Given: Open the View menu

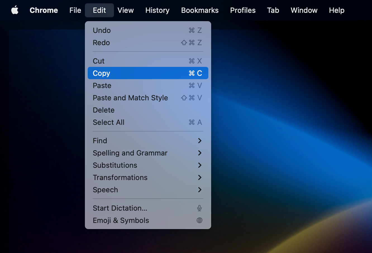Looking at the screenshot, I should click(126, 10).
